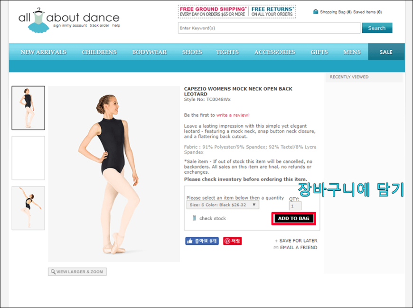
Task: Open the Shoes menu
Action: 192,52
